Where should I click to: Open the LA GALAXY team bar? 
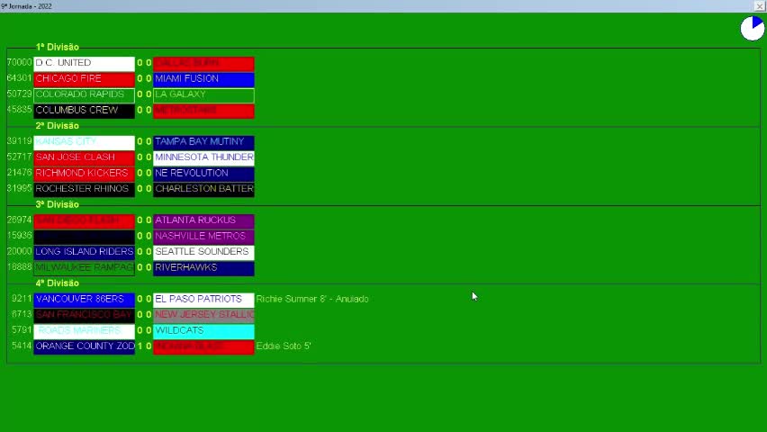click(203, 94)
